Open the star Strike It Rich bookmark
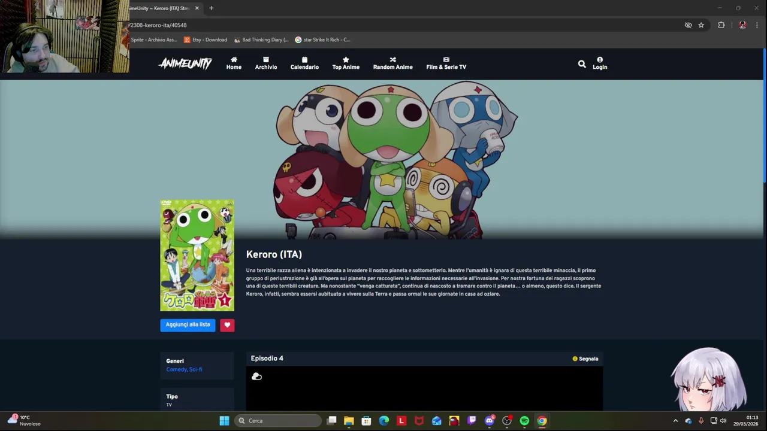Image resolution: width=767 pixels, height=431 pixels. pyautogui.click(x=322, y=40)
